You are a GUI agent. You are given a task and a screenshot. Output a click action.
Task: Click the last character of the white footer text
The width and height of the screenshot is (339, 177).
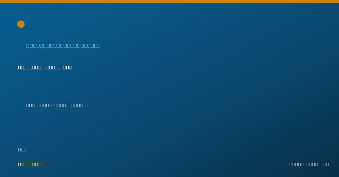point(328,164)
